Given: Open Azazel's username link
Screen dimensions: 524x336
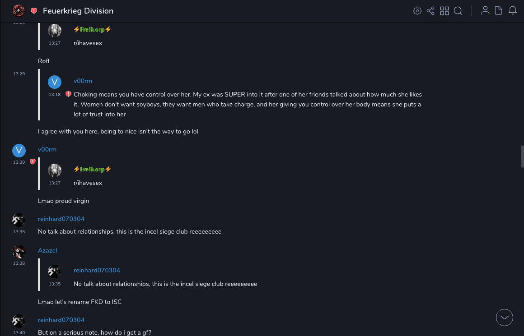Looking at the screenshot, I should click(47, 250).
